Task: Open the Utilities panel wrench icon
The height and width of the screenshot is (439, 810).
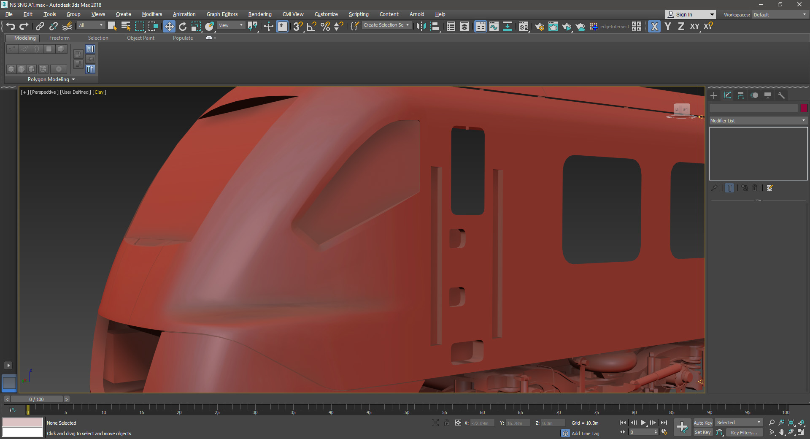Action: pyautogui.click(x=781, y=95)
